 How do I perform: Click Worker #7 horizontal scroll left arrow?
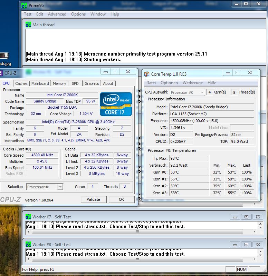click(28, 231)
